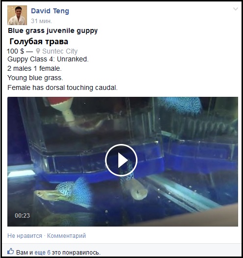This screenshot has width=243, height=258.
Task: Click 'Не нравится' to unlike post
Action: 25,236
